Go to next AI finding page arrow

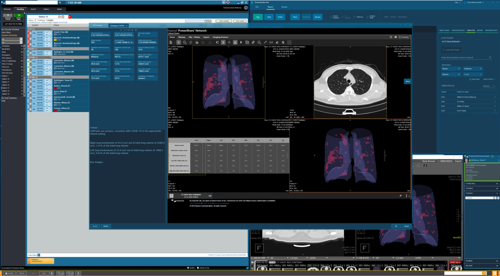(x=132, y=30)
